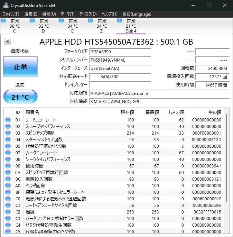This screenshot has width=233, height=237.
Task: Click the SMART table vertical scrollbar
Action: coord(226,158)
